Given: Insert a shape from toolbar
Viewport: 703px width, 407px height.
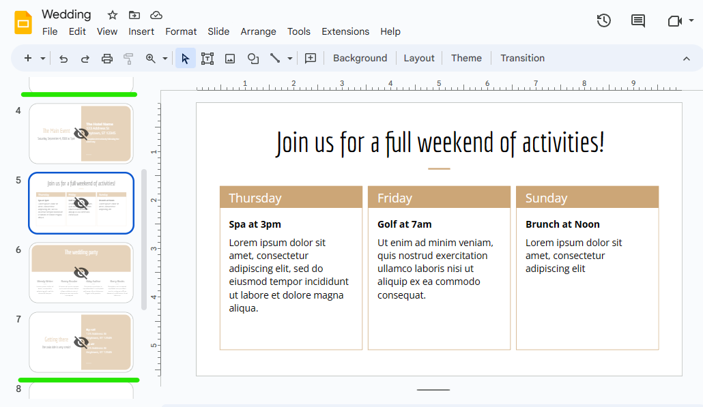Looking at the screenshot, I should (253, 59).
